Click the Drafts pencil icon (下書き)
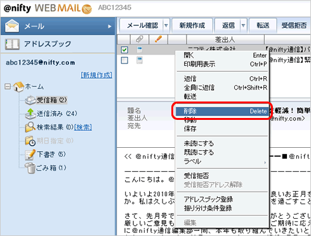The image size is (311, 236). [x=30, y=154]
